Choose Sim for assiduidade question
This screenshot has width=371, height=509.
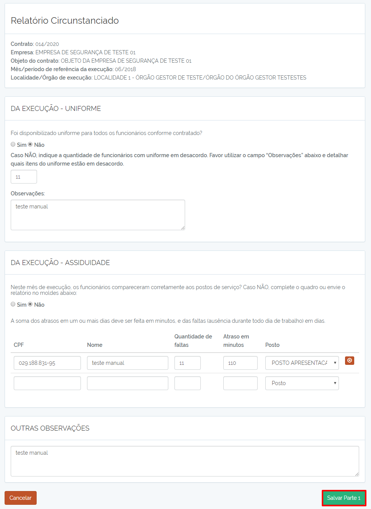tap(13, 304)
